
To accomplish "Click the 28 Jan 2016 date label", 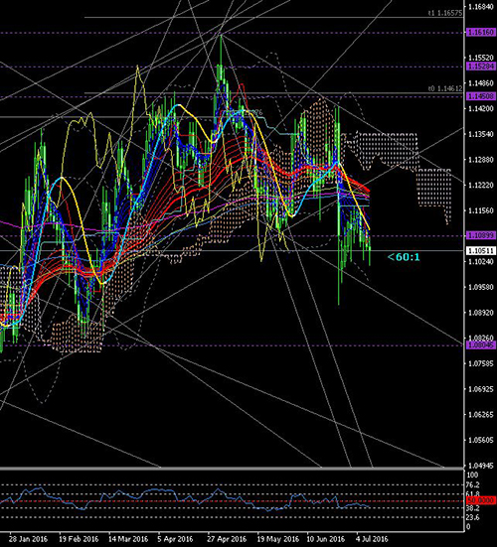I will [x=28, y=539].
